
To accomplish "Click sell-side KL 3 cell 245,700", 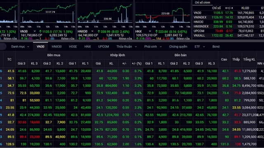I will tap(211, 129).
